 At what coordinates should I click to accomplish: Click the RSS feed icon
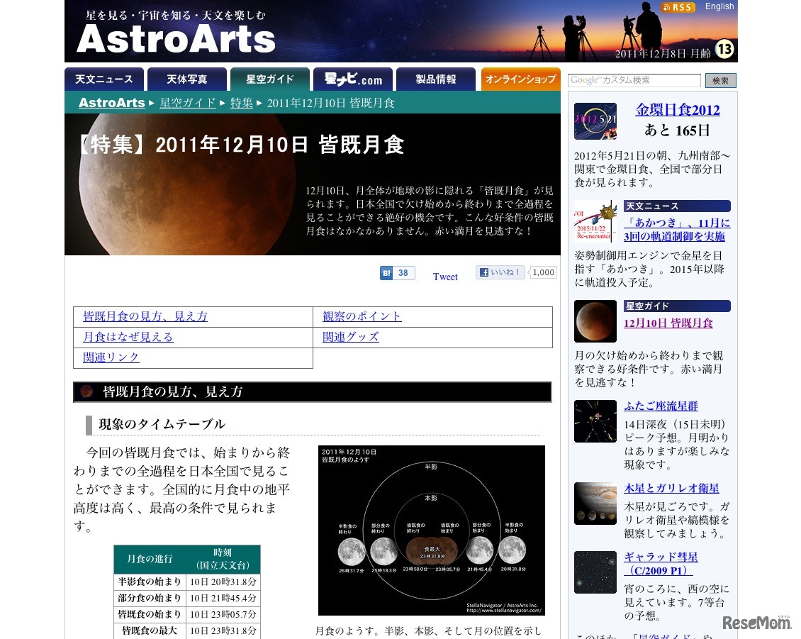tap(678, 7)
